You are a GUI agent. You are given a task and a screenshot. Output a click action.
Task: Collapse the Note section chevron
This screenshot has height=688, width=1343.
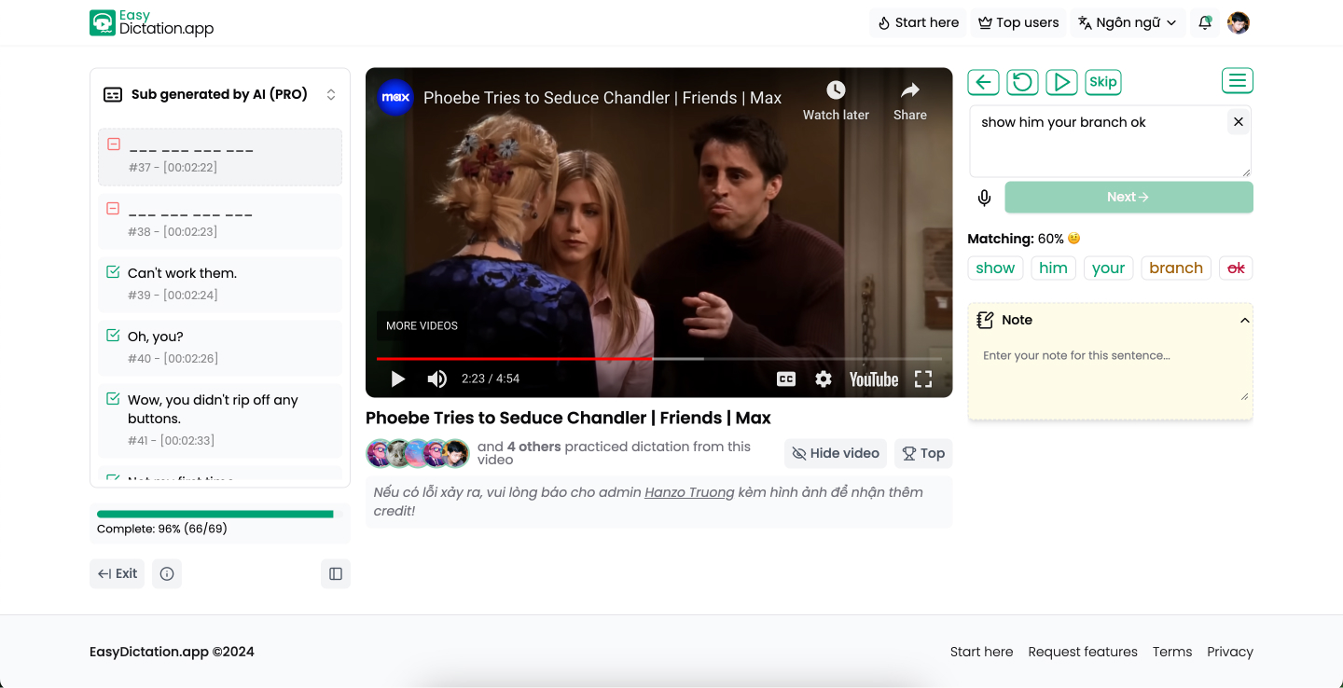coord(1244,321)
